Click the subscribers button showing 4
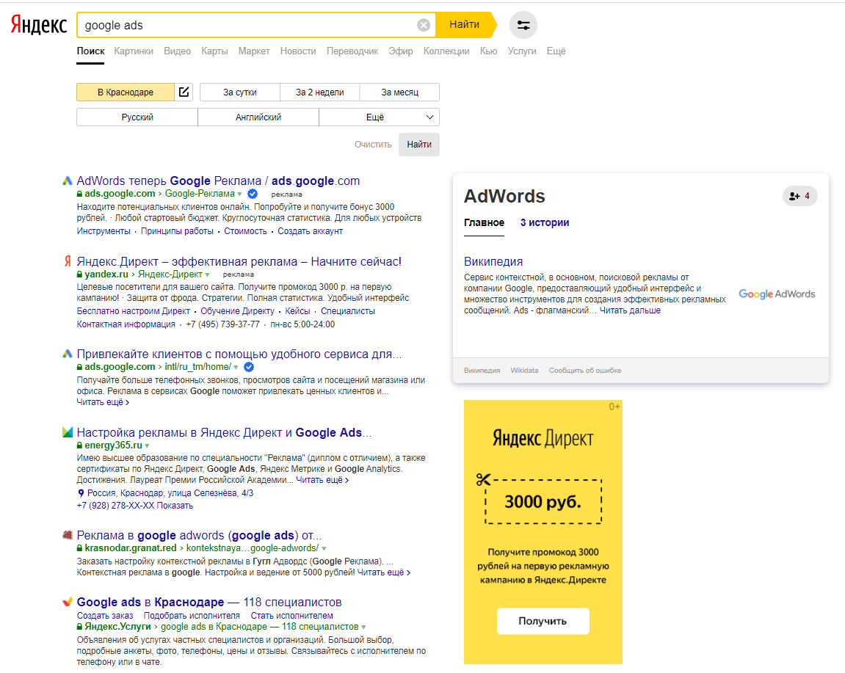This screenshot has height=673, width=845. (799, 196)
